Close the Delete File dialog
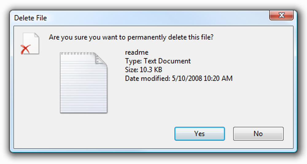This screenshot has width=307, height=164. (x=281, y=15)
